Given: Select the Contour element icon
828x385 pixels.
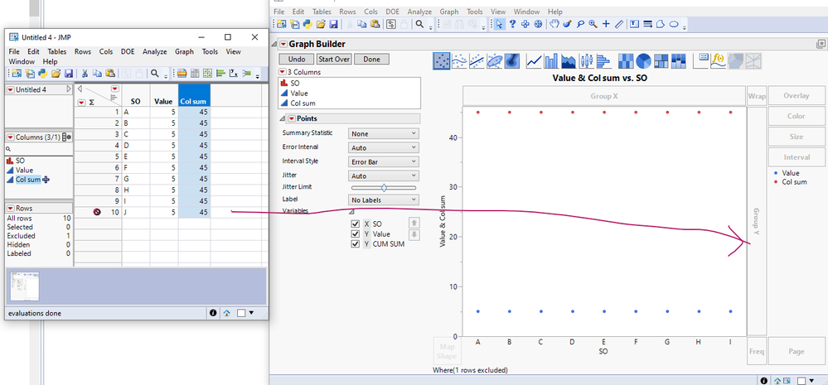Looking at the screenshot, I should [x=511, y=61].
